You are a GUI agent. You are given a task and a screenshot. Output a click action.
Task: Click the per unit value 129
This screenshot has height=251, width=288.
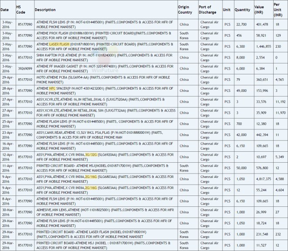278,35
